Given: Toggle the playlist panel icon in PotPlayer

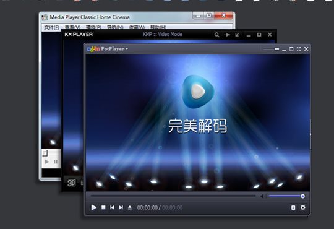Looking at the screenshot, I should pos(293,208).
